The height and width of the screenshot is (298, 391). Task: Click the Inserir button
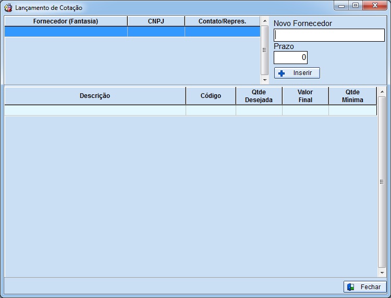point(297,73)
